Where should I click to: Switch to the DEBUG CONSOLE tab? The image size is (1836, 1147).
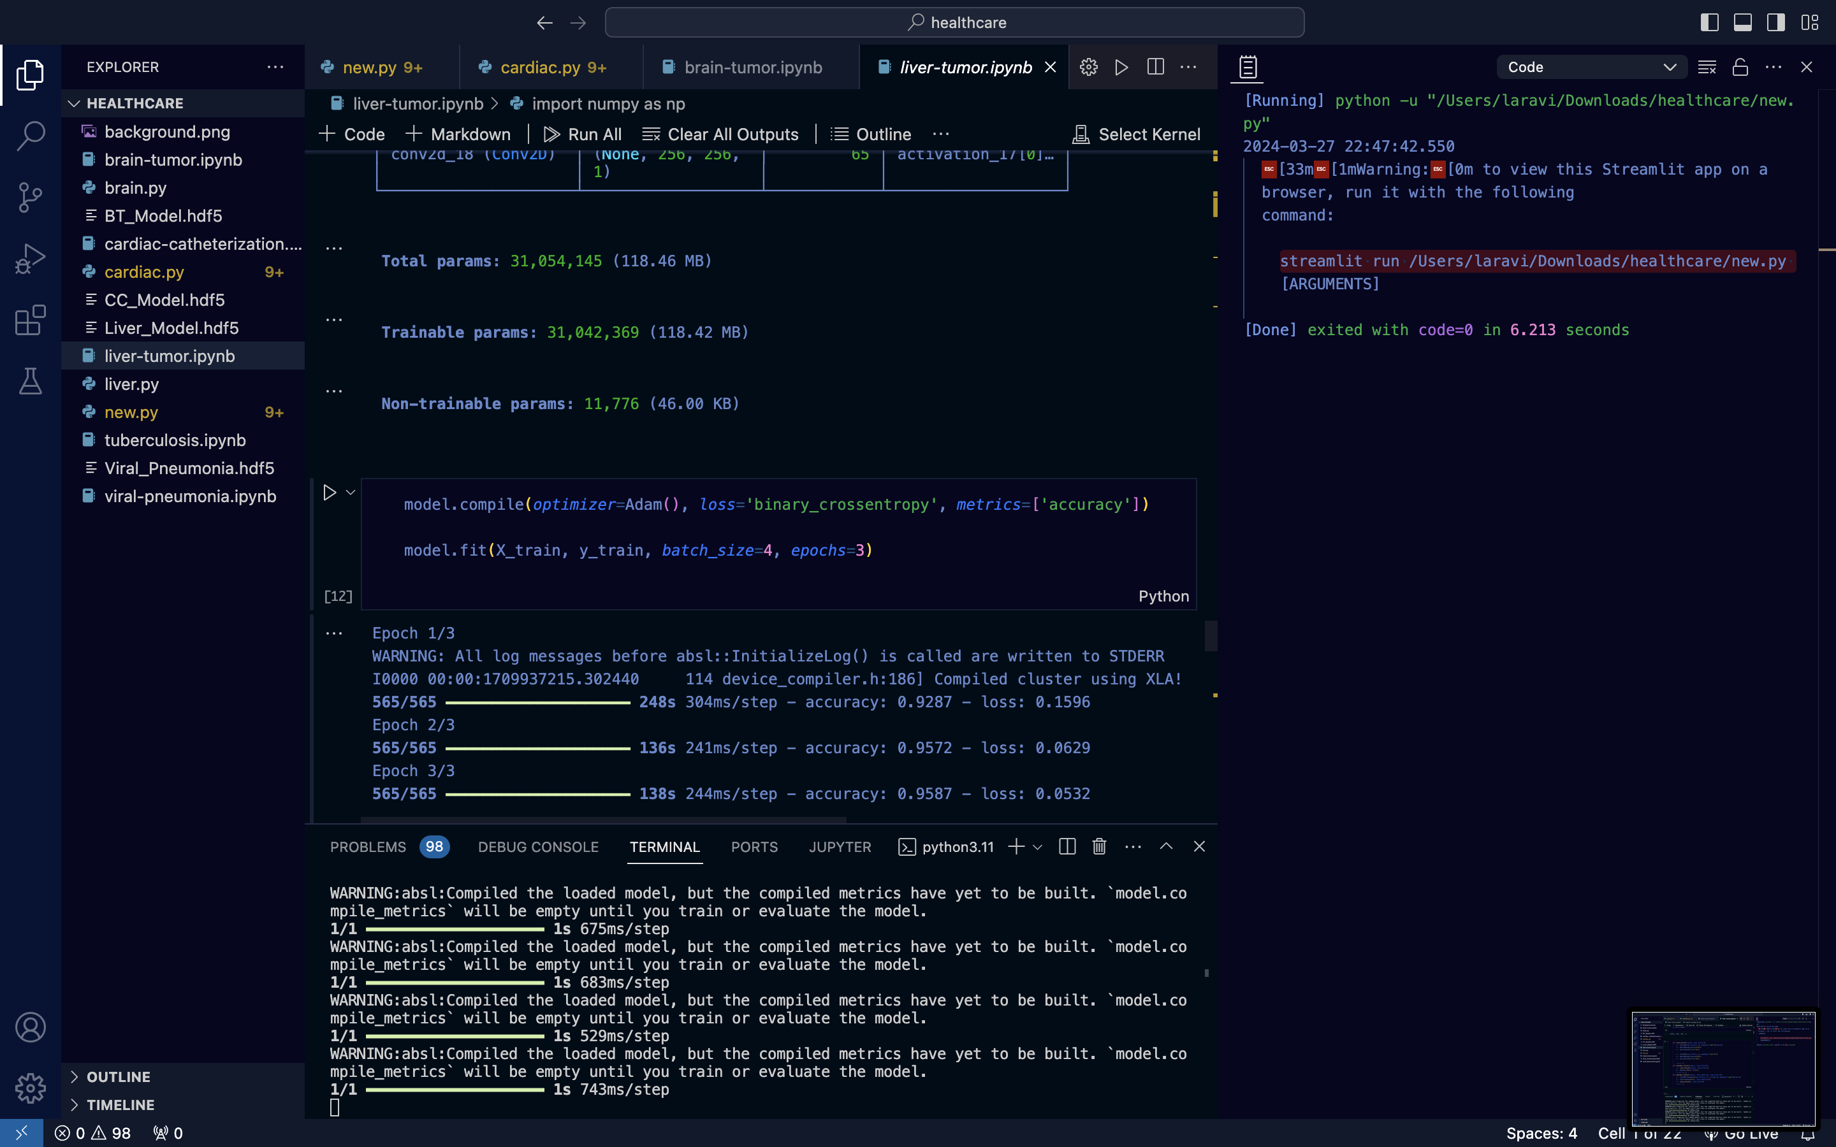point(538,847)
